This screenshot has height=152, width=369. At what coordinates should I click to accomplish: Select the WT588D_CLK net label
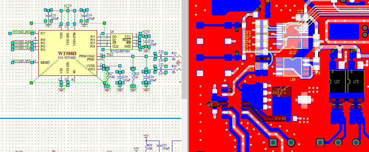coord(23,48)
